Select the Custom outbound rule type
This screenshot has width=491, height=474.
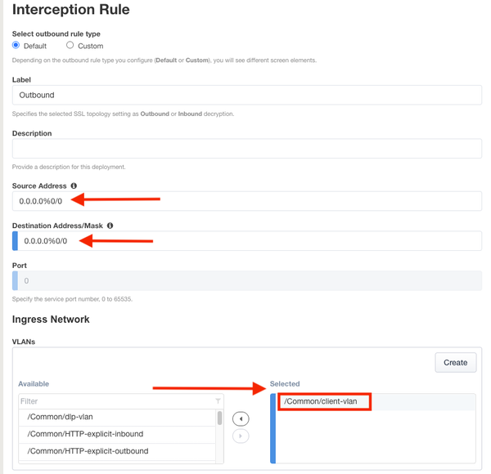coord(70,46)
